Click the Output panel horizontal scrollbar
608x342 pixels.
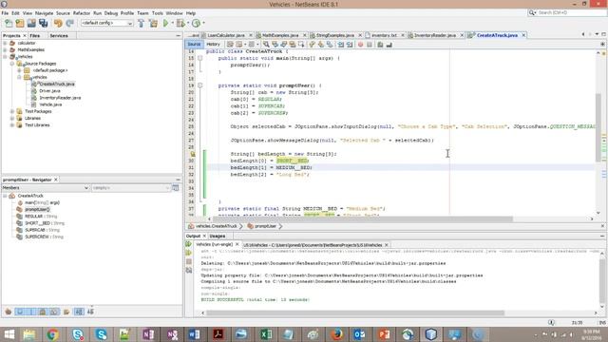[x=355, y=313]
